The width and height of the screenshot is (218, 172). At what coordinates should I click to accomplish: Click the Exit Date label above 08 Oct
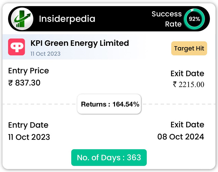187,125
